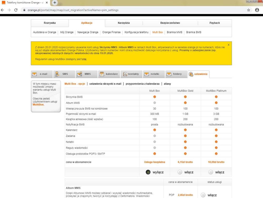263x198 pixels.
Task: Open the MMS tab icon
Action: tap(86, 74)
